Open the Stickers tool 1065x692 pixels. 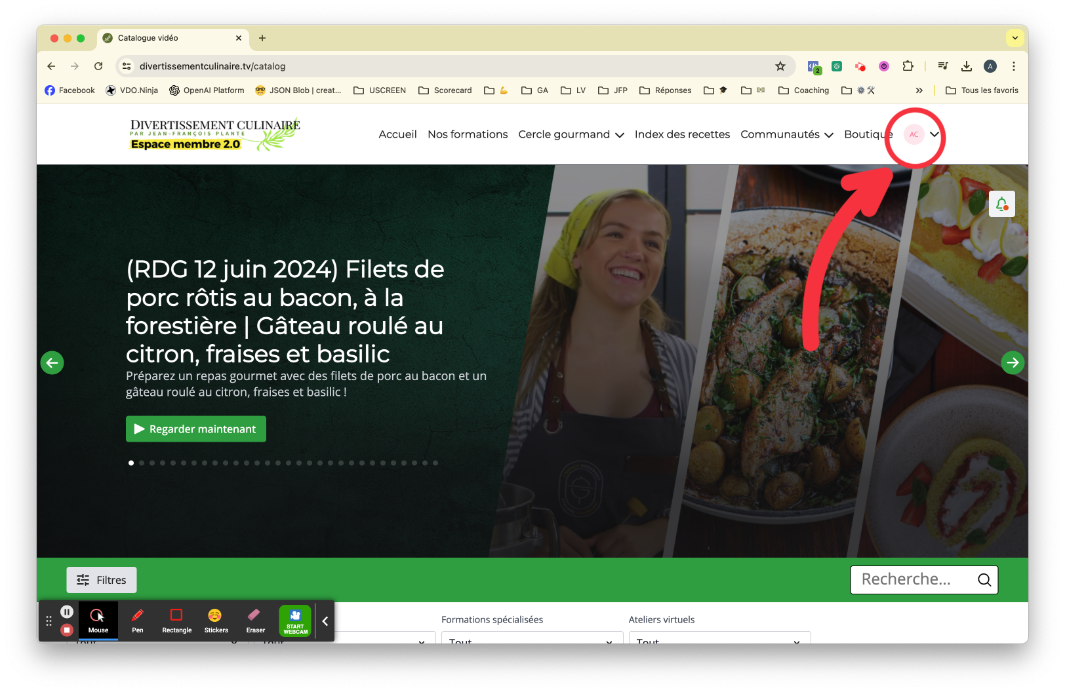point(216,621)
